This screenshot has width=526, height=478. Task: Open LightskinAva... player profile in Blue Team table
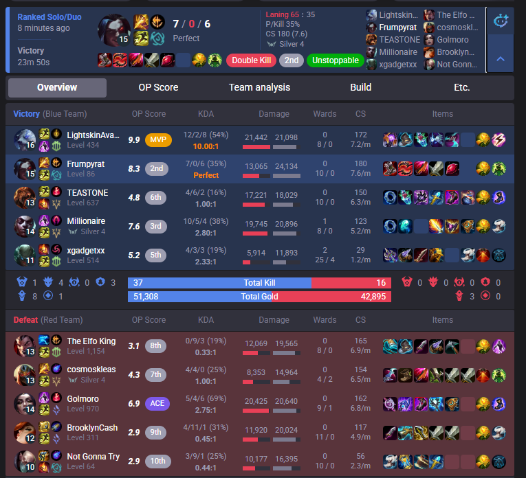click(x=93, y=135)
